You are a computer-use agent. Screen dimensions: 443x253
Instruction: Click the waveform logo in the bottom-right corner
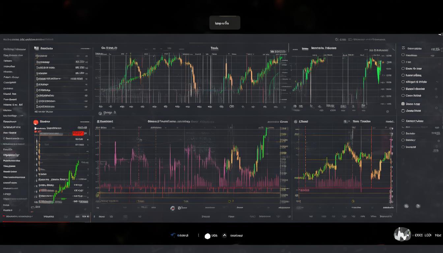(402, 234)
